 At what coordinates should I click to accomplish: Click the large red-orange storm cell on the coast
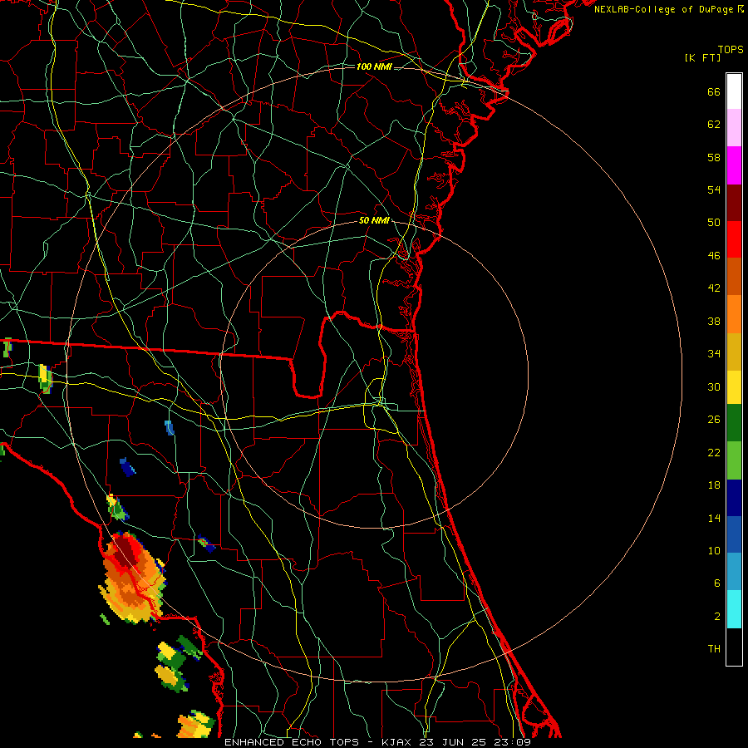pyautogui.click(x=132, y=578)
